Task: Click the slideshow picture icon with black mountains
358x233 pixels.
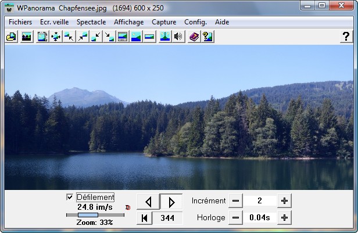Action: point(27,37)
